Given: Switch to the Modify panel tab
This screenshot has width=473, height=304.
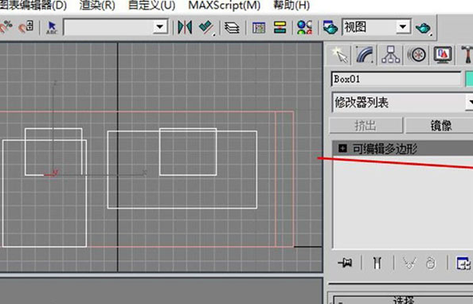Looking at the screenshot, I should coord(365,55).
